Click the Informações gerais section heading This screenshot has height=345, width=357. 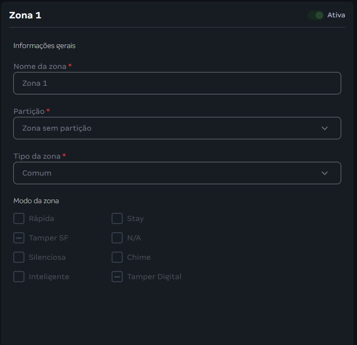(x=44, y=45)
